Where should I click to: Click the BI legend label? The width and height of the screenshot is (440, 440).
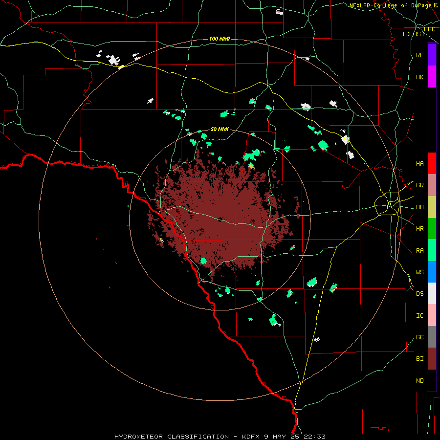click(419, 359)
